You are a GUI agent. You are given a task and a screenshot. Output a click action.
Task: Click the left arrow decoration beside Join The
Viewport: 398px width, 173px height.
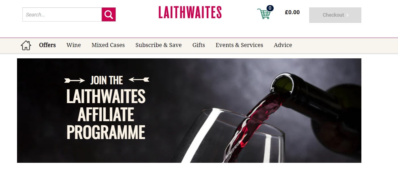tap(75, 81)
